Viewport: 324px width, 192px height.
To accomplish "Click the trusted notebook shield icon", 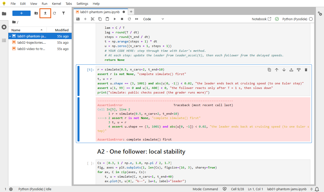I will click(x=225, y=189).
